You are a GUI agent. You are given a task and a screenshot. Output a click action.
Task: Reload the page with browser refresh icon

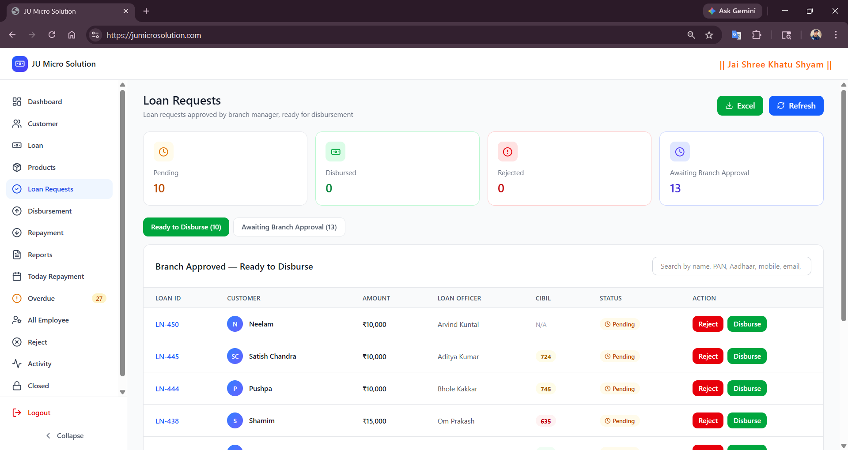pyautogui.click(x=52, y=35)
